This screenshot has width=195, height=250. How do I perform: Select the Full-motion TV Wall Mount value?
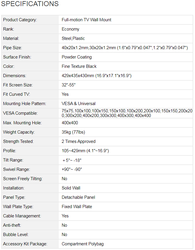click(x=86, y=20)
